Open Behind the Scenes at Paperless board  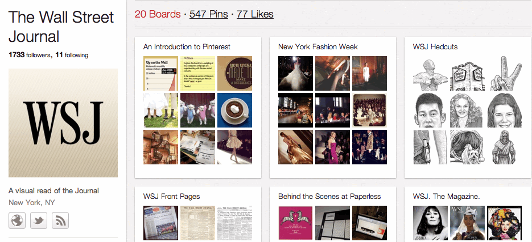329,196
